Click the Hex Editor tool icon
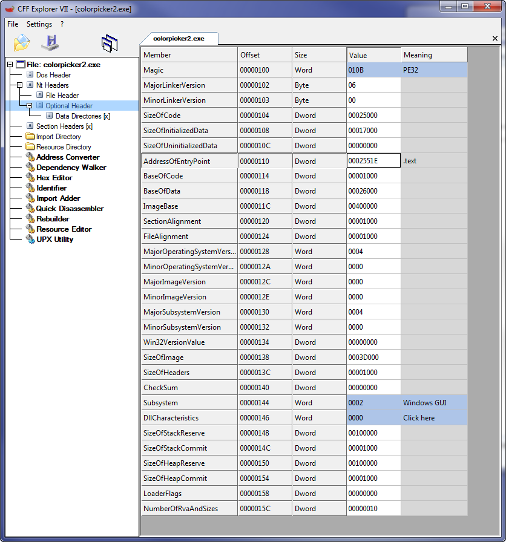Viewport: 506px width, 542px height. (x=30, y=178)
